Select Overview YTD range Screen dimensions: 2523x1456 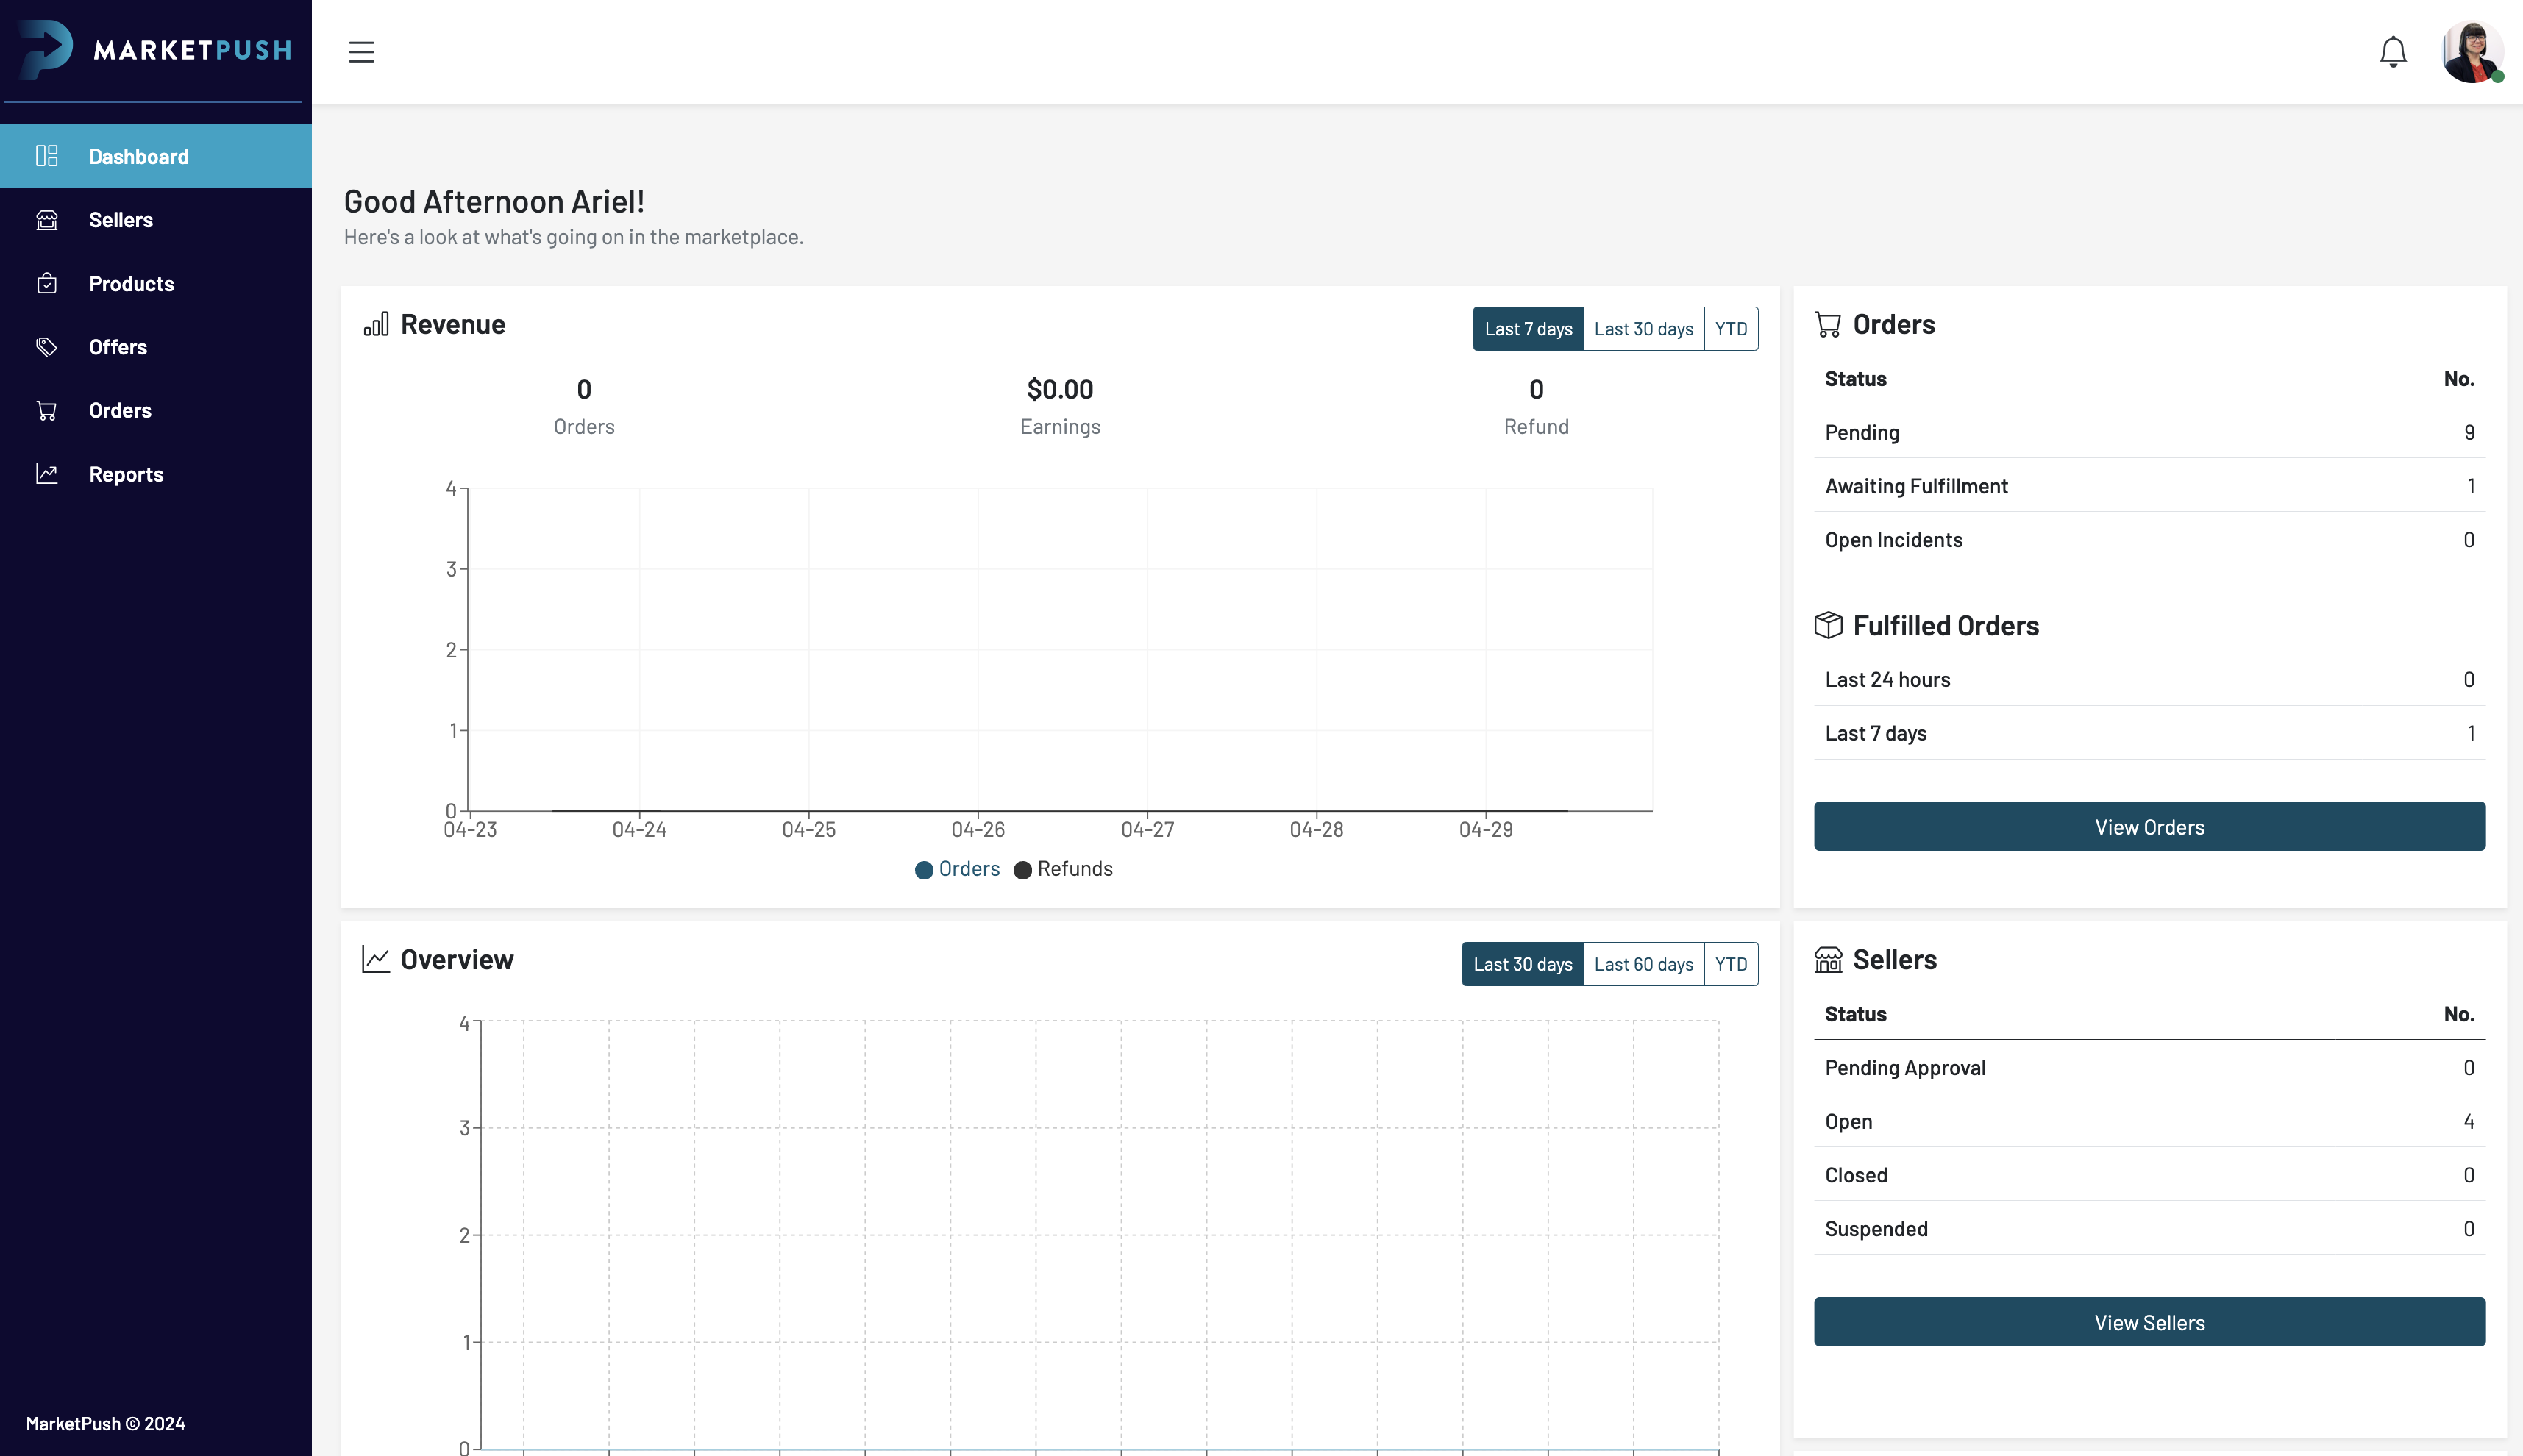[x=1730, y=964]
